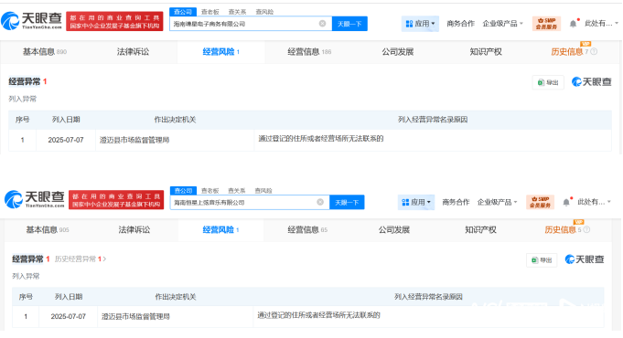The width and height of the screenshot is (623, 338).
Task: Click 天眼一下 search button on the 电子商务 page
Action: pos(349,24)
